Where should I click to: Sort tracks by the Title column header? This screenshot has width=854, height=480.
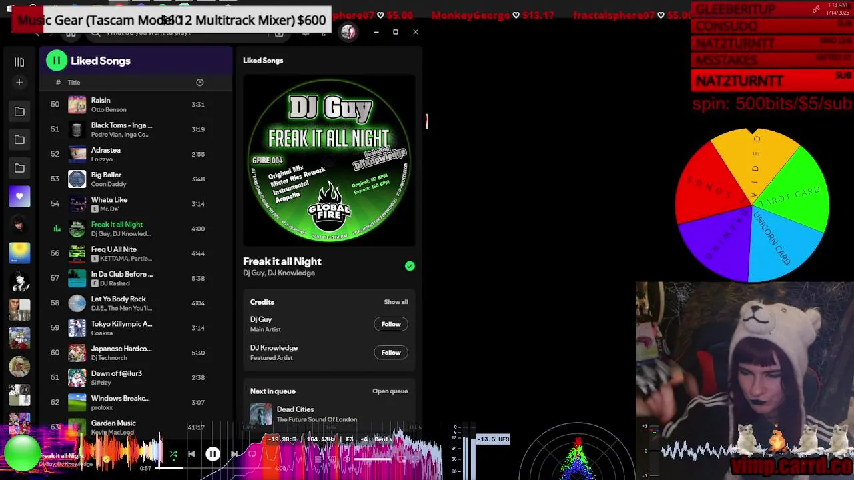point(74,83)
